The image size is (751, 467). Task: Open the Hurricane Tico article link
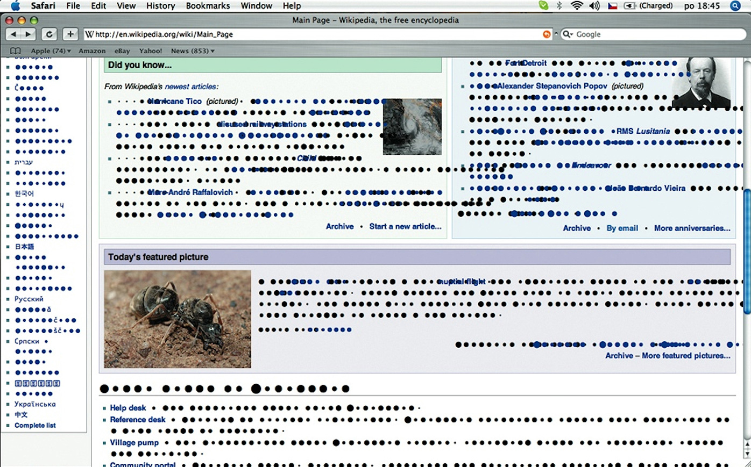pos(175,101)
